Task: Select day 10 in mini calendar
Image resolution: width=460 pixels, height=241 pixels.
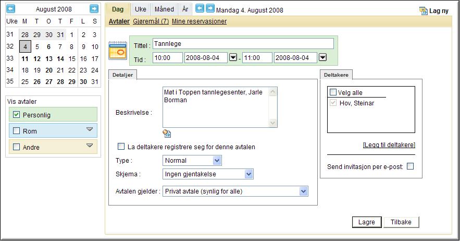Action: tap(95, 47)
